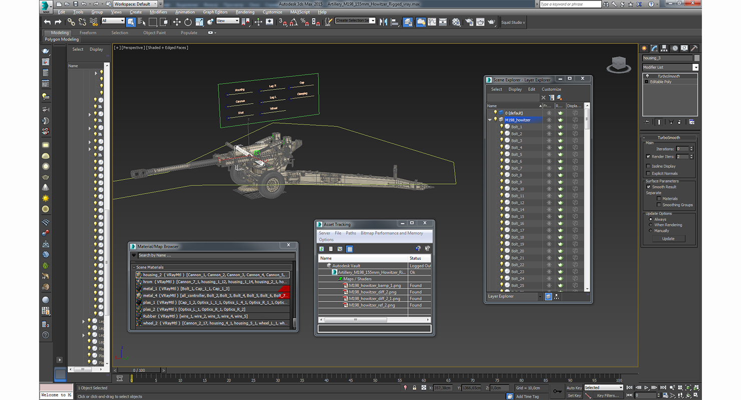The height and width of the screenshot is (400, 741).
Task: Click the large key Set Keys icon
Action: click(557, 391)
